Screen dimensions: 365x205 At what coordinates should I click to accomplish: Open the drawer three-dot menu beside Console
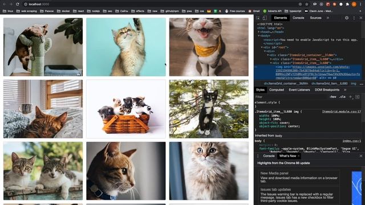pyautogui.click(x=258, y=156)
